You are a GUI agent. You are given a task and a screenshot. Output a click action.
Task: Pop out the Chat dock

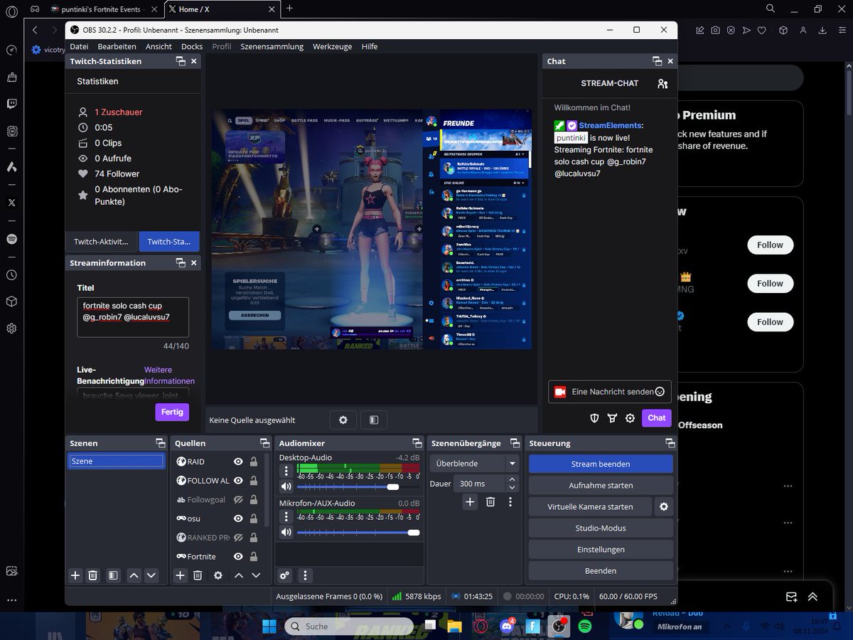click(x=657, y=61)
